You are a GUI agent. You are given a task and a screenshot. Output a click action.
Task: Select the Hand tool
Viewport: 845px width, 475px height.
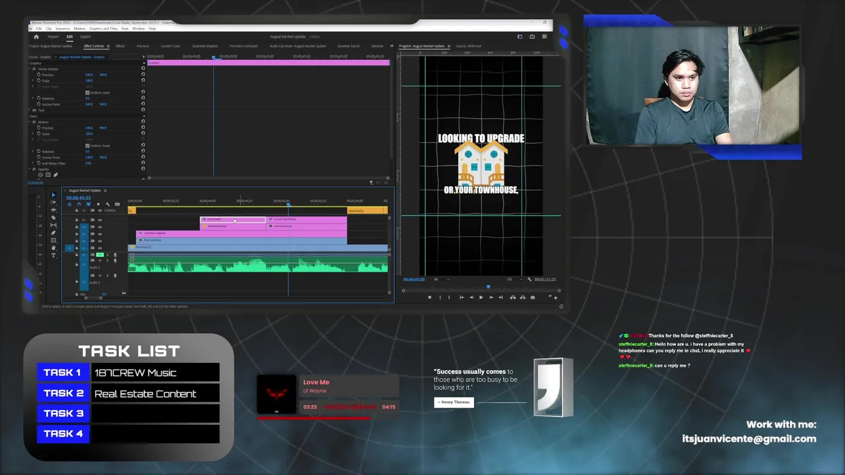click(x=53, y=248)
